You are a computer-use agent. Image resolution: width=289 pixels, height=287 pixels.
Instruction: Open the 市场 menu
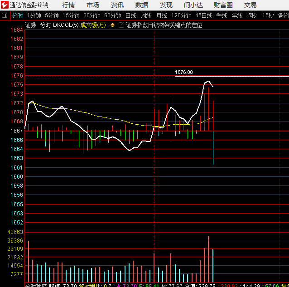93,5
